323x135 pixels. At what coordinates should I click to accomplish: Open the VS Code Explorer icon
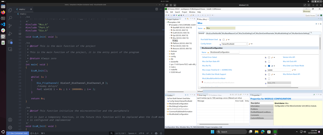click(x=10, y=10)
